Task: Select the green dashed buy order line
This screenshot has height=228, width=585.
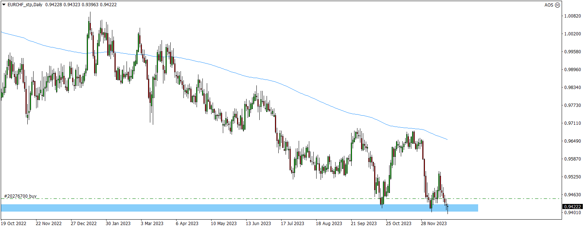Action: [281, 199]
